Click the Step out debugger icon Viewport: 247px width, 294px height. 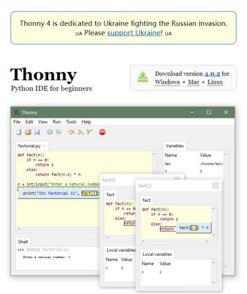tap(89, 132)
